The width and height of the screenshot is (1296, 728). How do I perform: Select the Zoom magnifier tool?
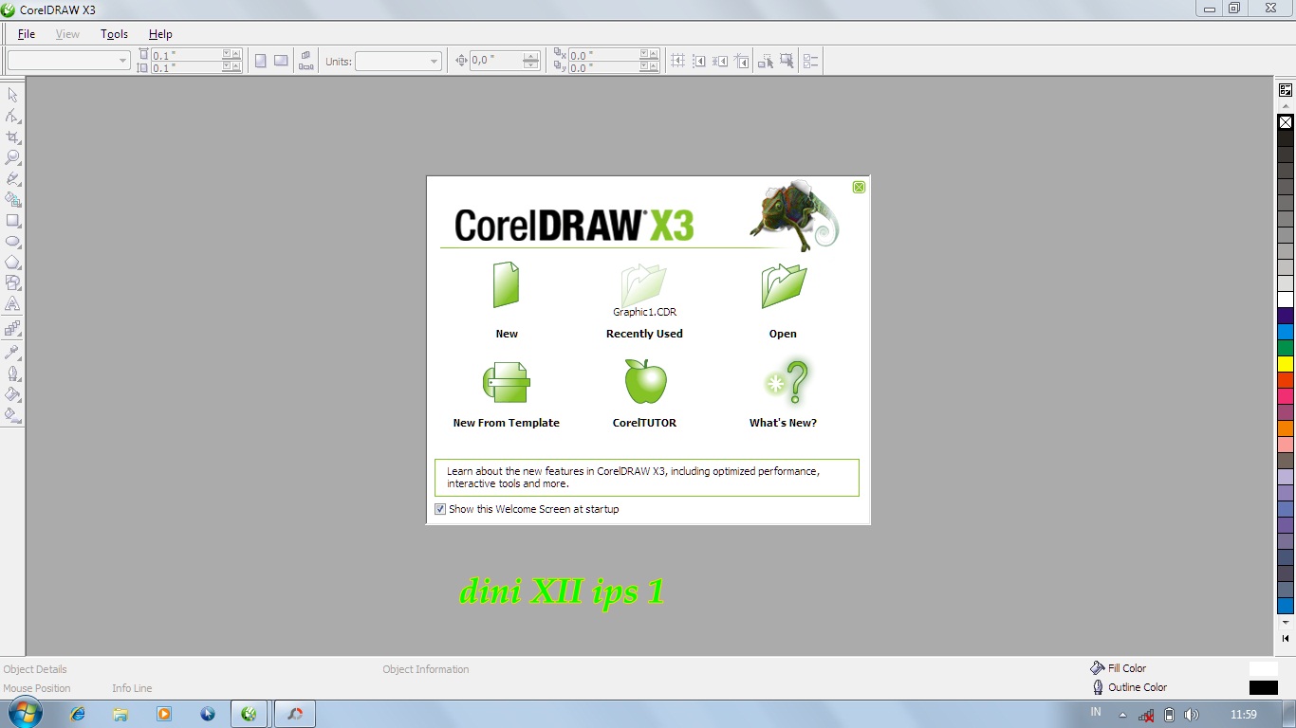coord(12,157)
